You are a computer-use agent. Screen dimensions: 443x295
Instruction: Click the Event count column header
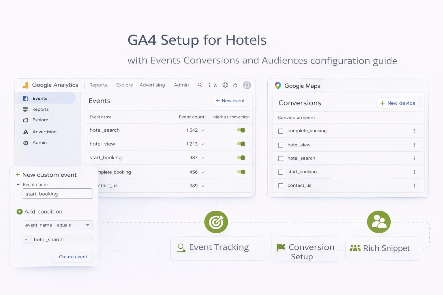(x=192, y=117)
